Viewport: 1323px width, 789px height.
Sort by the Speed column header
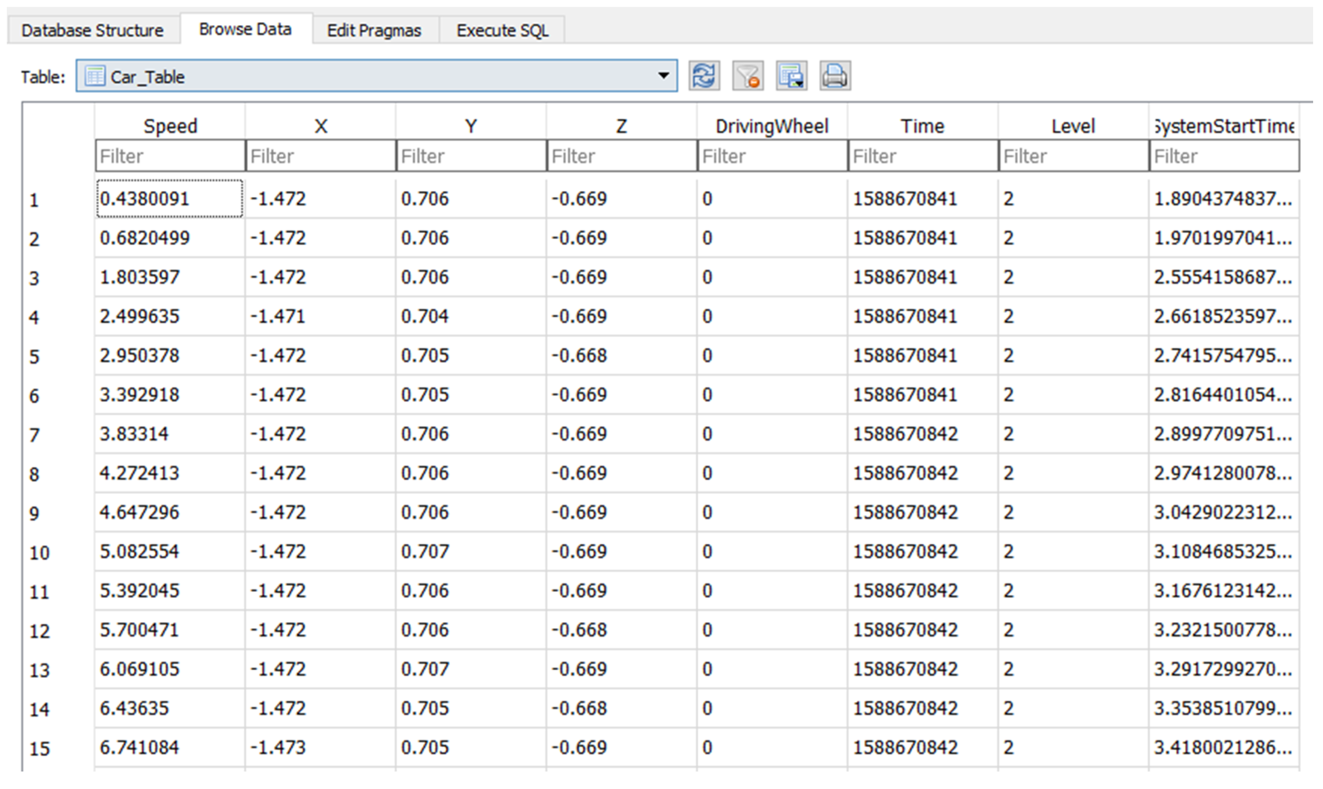pyautogui.click(x=170, y=126)
